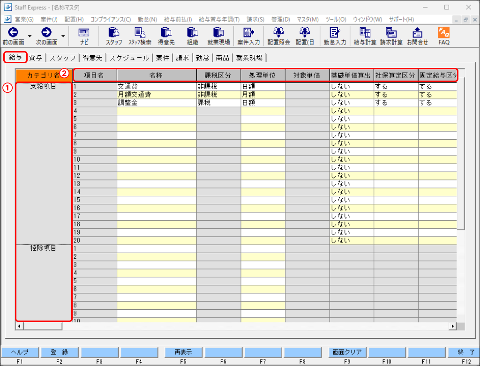Select the 課税区分 cell showing 非課税 for 交通費
Screen dimensions: 480x366
tap(218, 86)
